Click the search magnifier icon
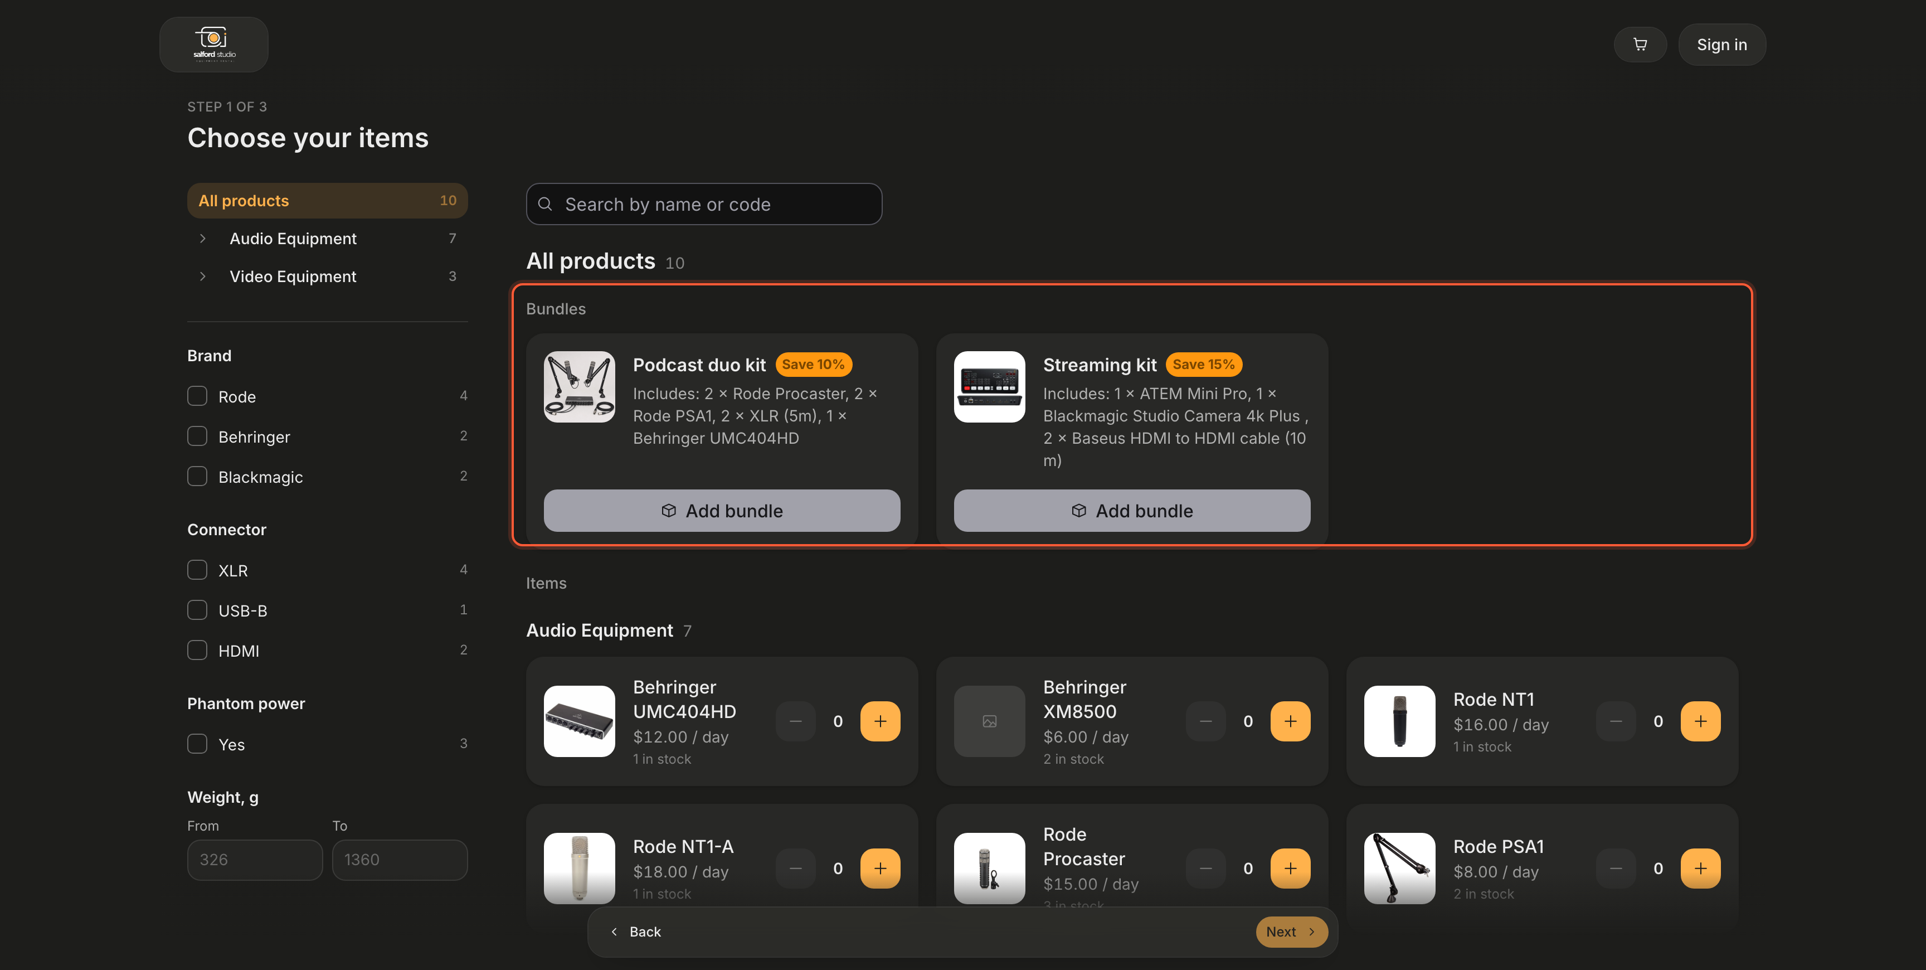 [545, 204]
